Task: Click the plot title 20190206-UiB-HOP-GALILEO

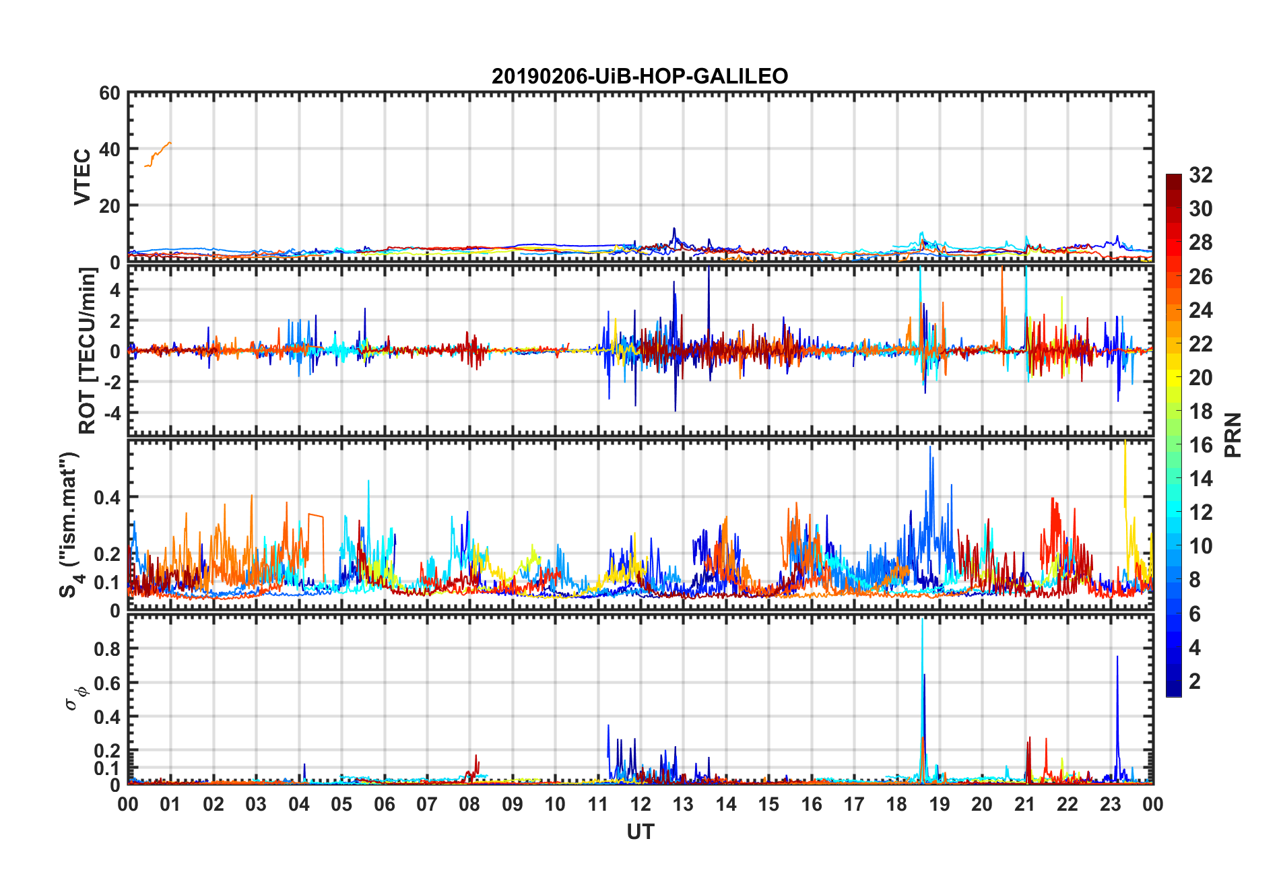Action: click(x=640, y=76)
